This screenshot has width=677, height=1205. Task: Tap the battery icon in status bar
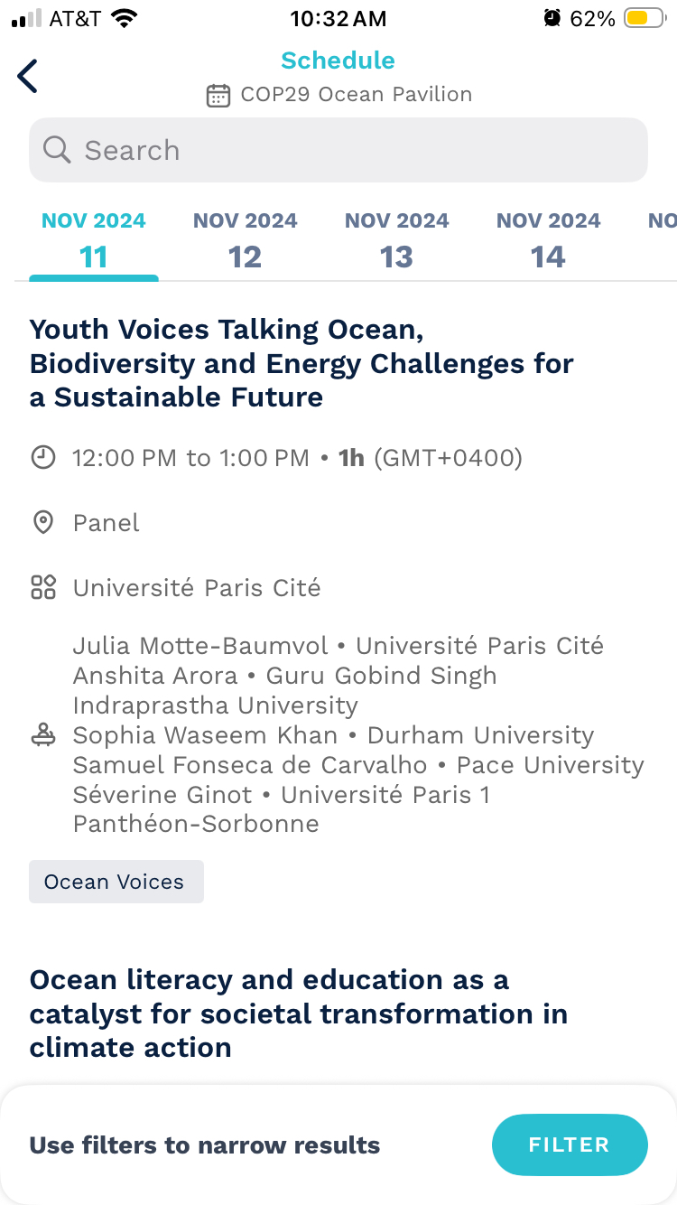click(x=645, y=18)
